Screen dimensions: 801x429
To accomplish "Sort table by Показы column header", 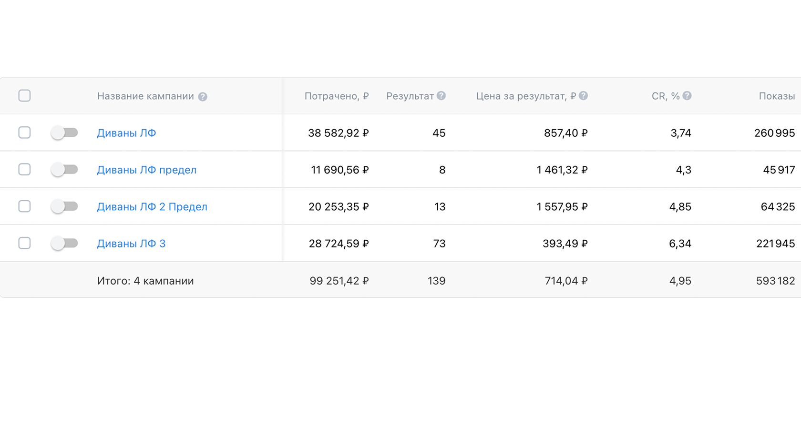I will coord(777,96).
